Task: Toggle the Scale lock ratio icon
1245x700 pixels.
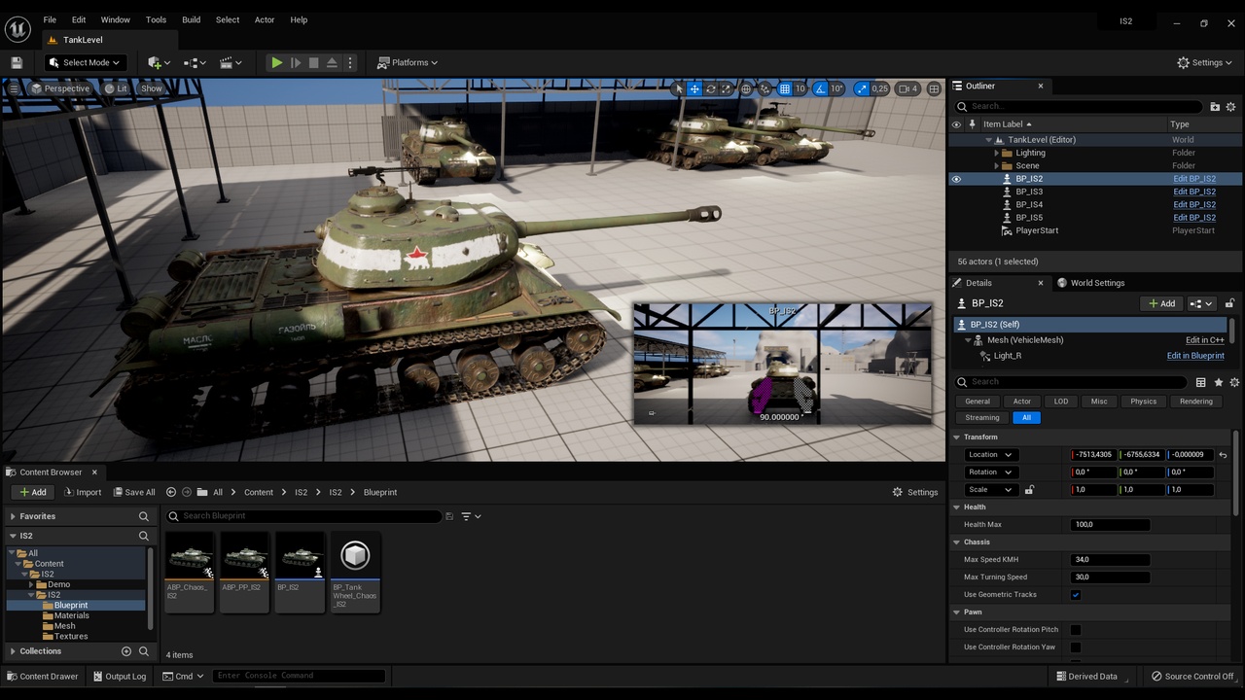Action: pos(1029,490)
